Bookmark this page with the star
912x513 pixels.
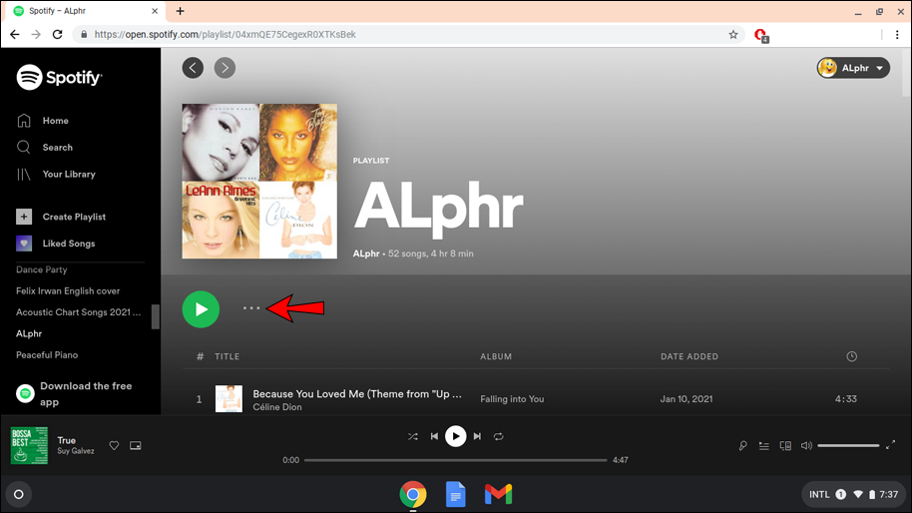tap(733, 34)
